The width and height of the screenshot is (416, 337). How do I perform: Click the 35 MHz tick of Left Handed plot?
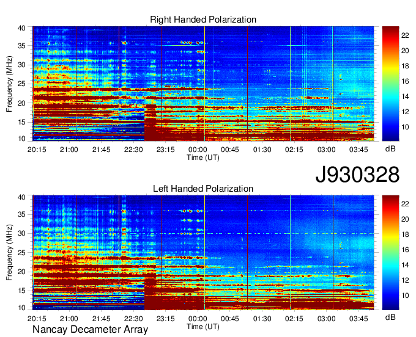(21, 214)
